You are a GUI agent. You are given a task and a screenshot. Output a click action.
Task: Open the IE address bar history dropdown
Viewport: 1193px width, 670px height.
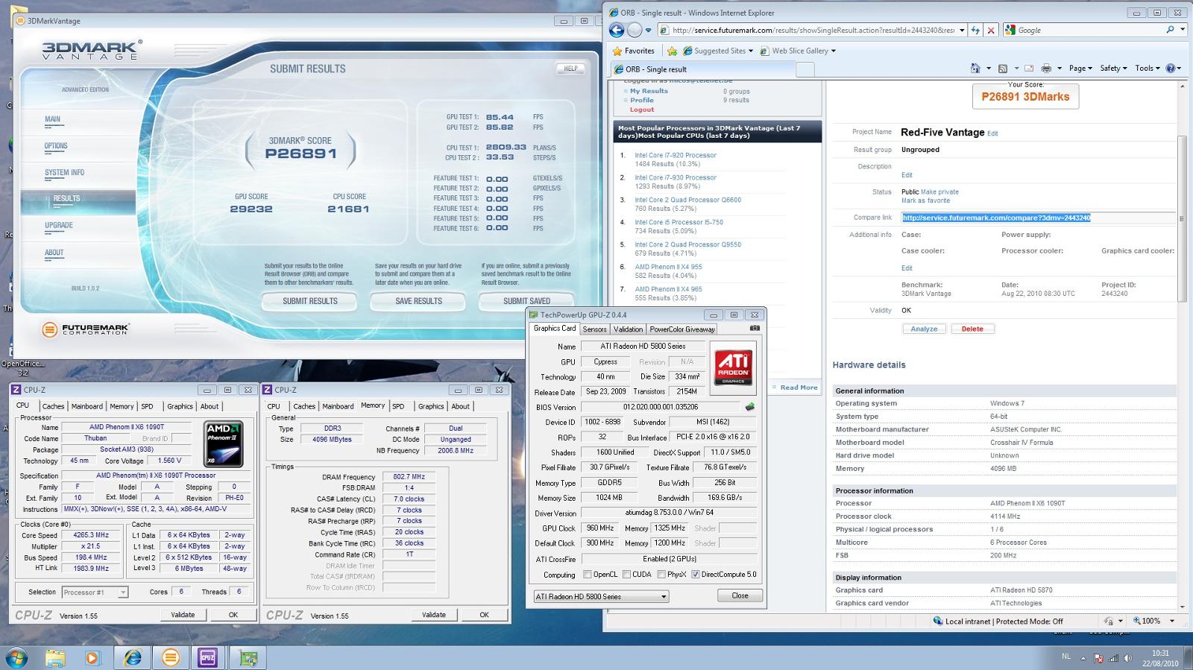(962, 30)
